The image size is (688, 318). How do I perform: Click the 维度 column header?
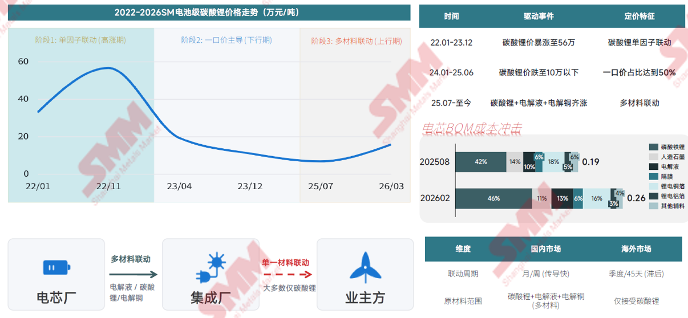(x=463, y=249)
